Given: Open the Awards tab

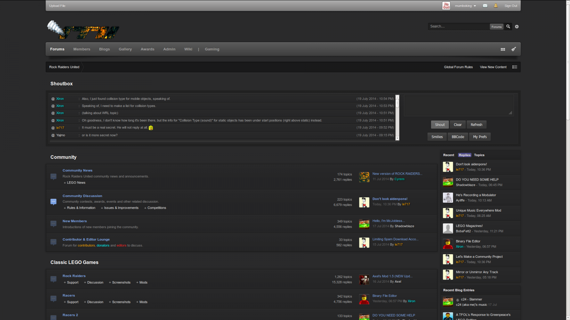Looking at the screenshot, I should coord(147,49).
